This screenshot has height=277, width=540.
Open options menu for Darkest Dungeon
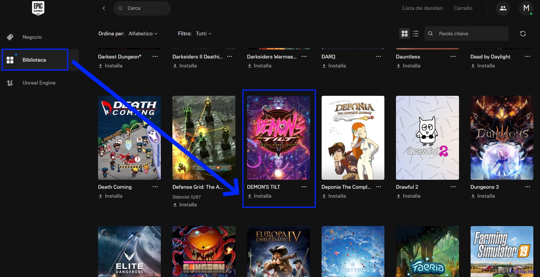click(x=155, y=56)
